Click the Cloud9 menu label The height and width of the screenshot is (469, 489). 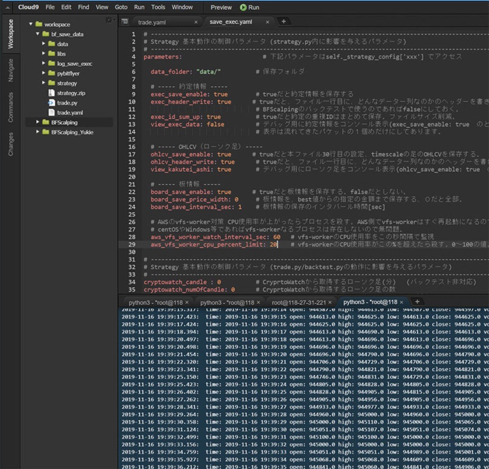tap(28, 7)
